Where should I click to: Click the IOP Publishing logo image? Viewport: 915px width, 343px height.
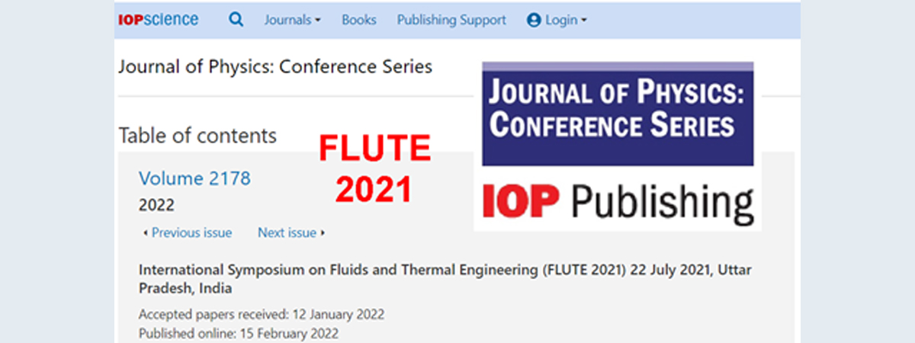(x=618, y=199)
